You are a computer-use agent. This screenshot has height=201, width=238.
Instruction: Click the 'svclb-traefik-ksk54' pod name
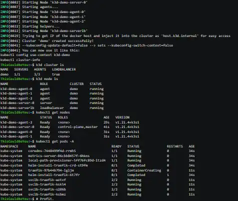click(x=47, y=184)
